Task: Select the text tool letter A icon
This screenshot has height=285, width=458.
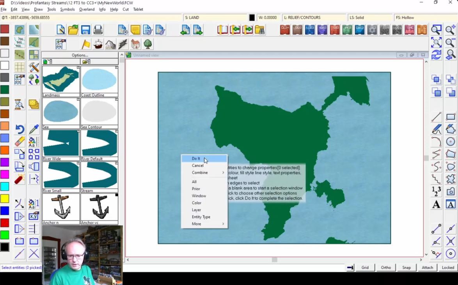Action: coord(436,204)
